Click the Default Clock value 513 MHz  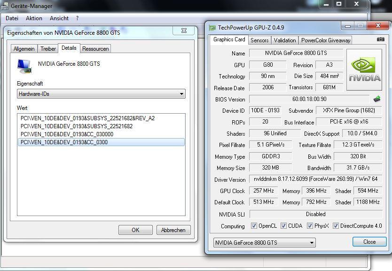click(x=264, y=202)
